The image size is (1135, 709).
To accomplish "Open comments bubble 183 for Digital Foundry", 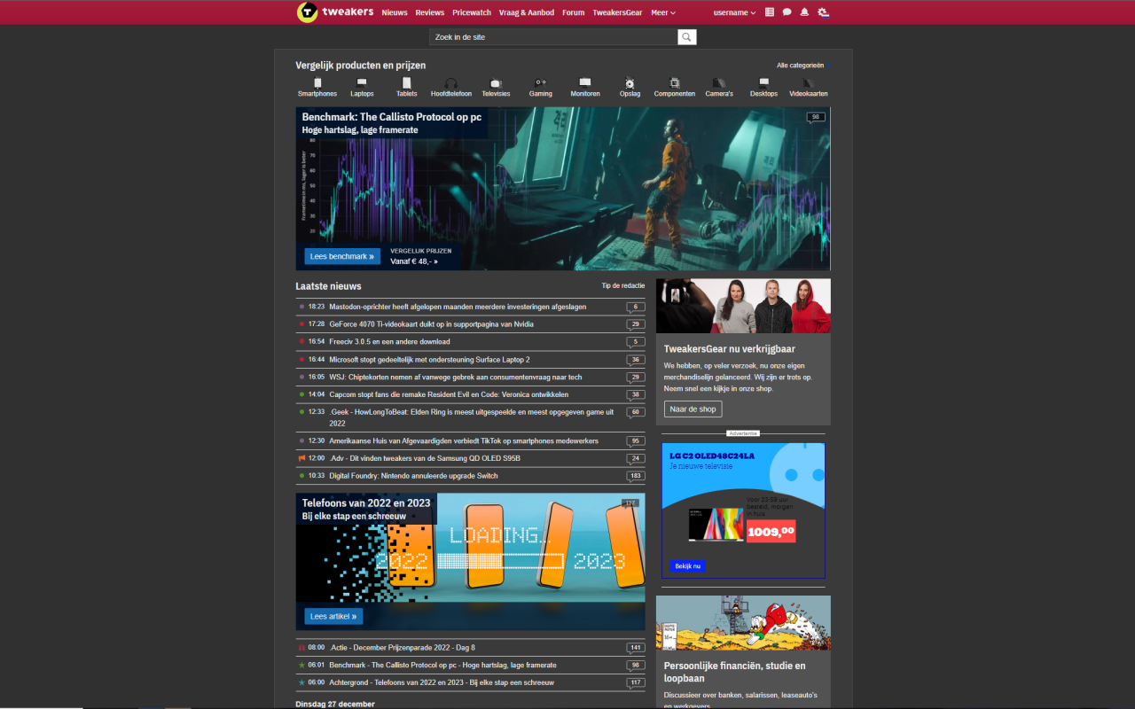I will pos(636,476).
